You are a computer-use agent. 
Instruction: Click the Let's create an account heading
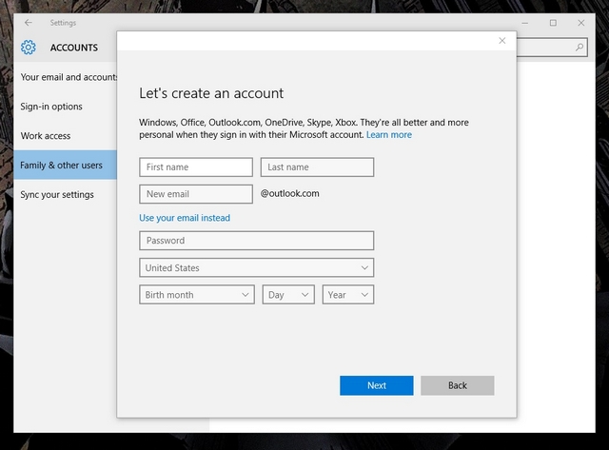click(x=211, y=93)
